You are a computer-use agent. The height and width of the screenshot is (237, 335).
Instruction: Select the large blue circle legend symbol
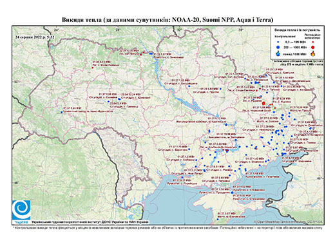[x=278, y=47]
